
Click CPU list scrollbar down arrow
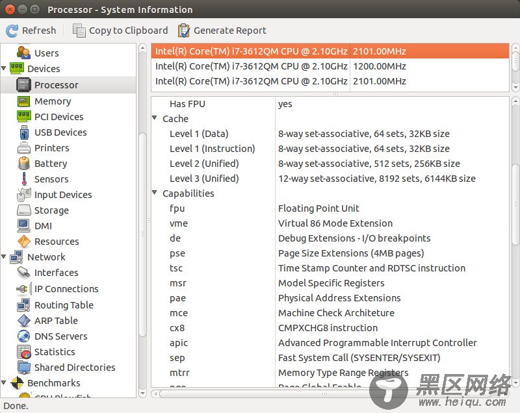pyautogui.click(x=515, y=88)
